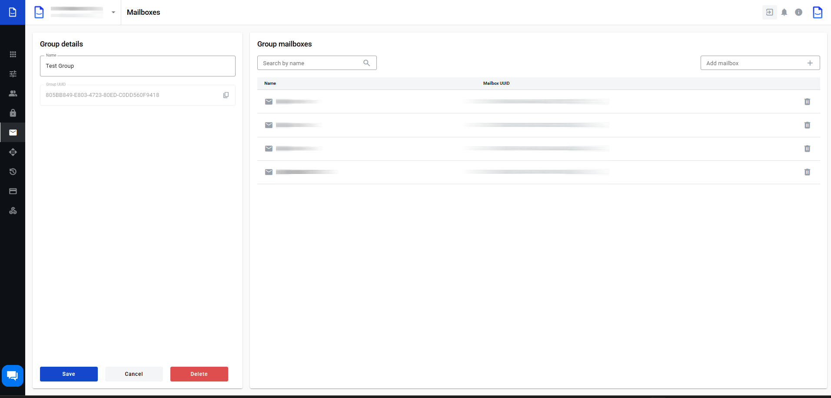
Task: Edit the group Name field
Action: click(138, 66)
